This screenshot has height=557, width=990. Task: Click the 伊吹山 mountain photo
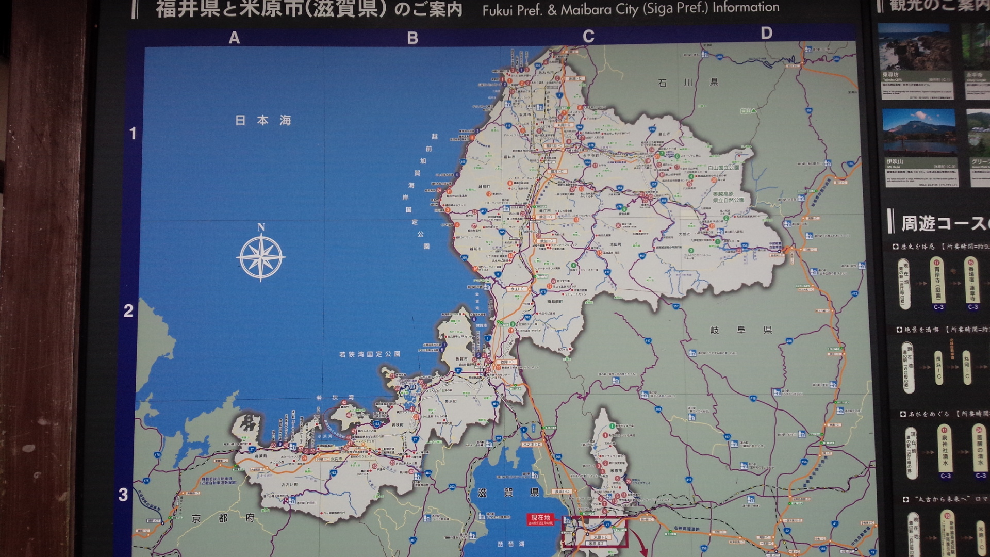[x=919, y=132]
